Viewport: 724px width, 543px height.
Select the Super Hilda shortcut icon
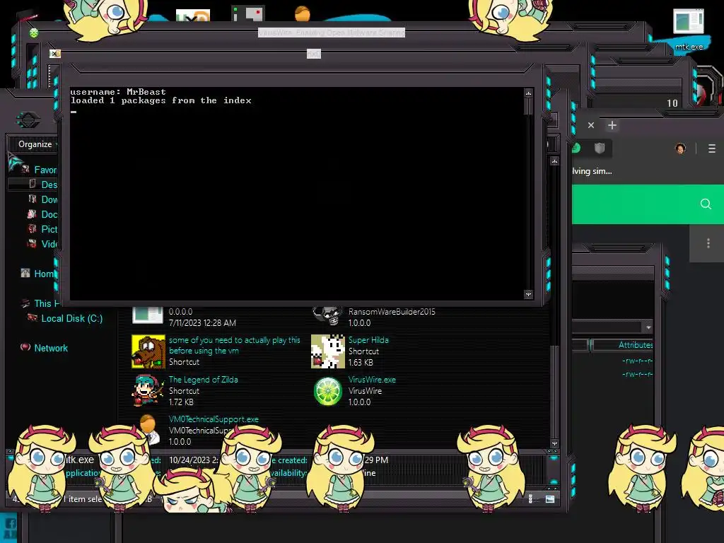pyautogui.click(x=328, y=351)
